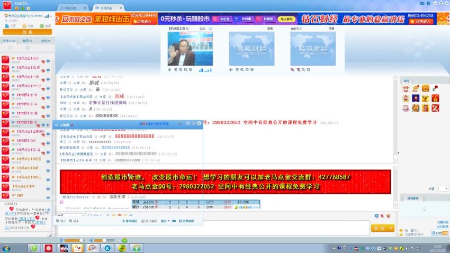Click 马上参与 yellow button on blue banner
Viewport: 450px width, 253px height.
tap(286, 19)
